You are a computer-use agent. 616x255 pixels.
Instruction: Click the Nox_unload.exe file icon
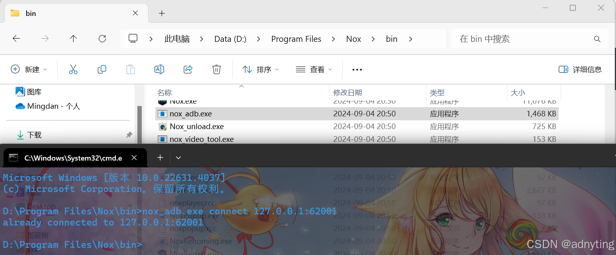(162, 127)
